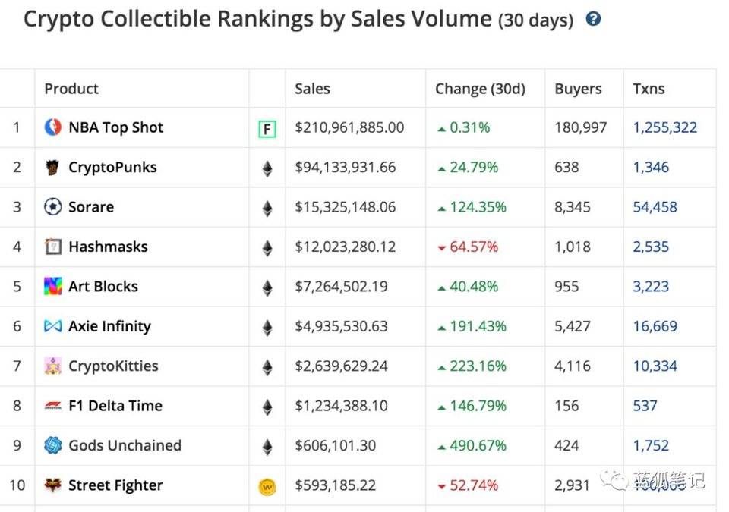Screen dimensions: 729x512
Task: Open the F1 Delta Time product link
Action: point(115,406)
